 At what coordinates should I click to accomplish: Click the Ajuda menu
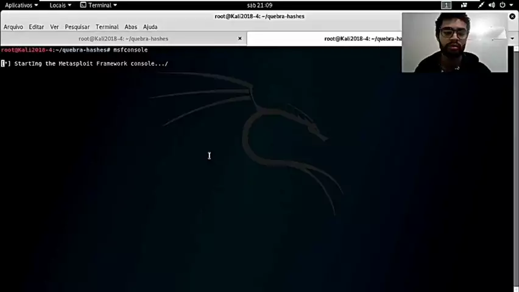point(150,27)
